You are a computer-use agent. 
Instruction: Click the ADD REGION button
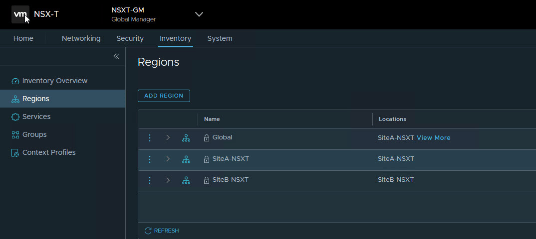click(164, 96)
